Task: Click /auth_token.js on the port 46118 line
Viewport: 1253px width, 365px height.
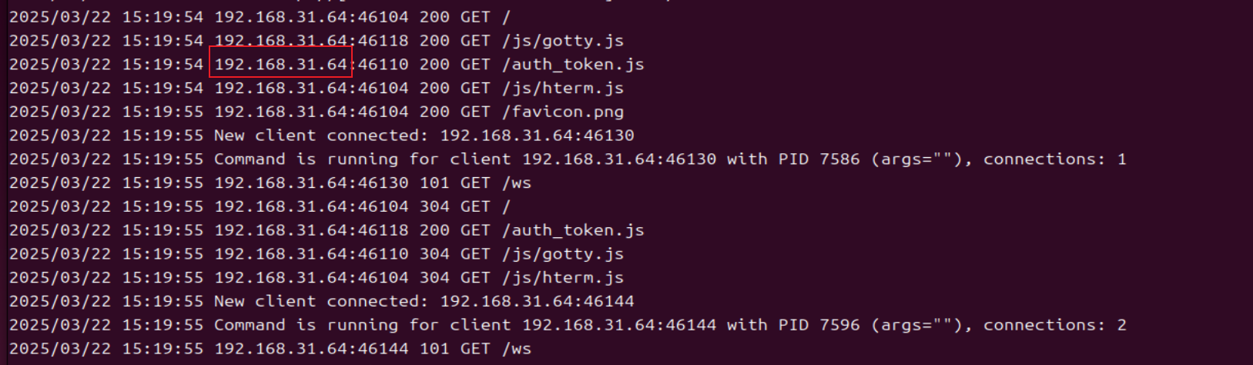Action: click(573, 230)
